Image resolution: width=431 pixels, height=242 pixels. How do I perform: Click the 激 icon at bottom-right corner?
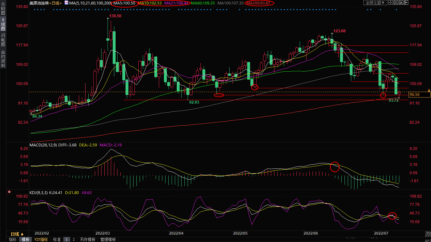tap(427, 234)
